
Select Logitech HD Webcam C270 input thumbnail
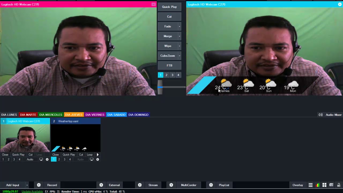coord(25,138)
